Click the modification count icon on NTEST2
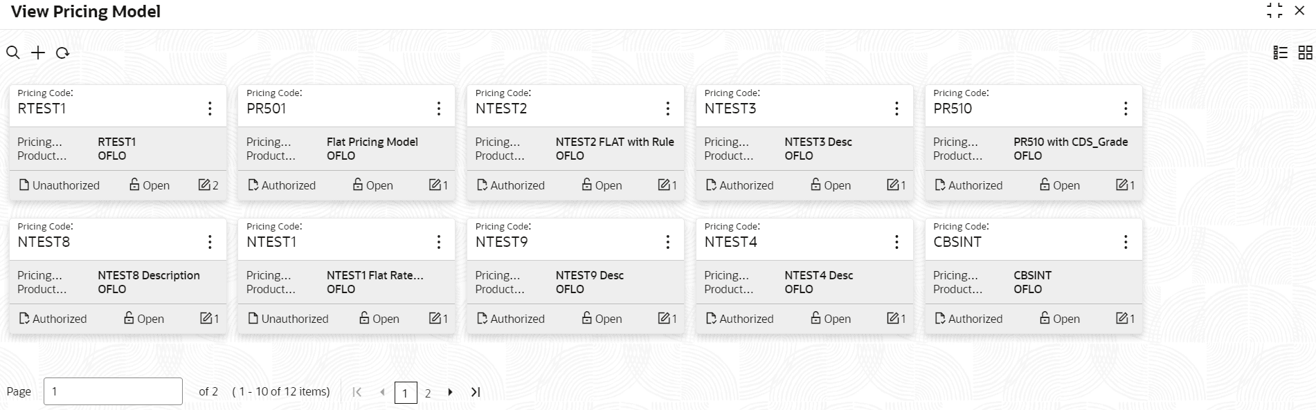1316x410 pixels. (662, 185)
